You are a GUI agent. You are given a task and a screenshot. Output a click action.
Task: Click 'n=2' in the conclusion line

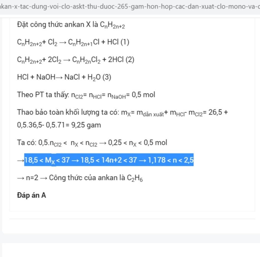click(x=32, y=178)
